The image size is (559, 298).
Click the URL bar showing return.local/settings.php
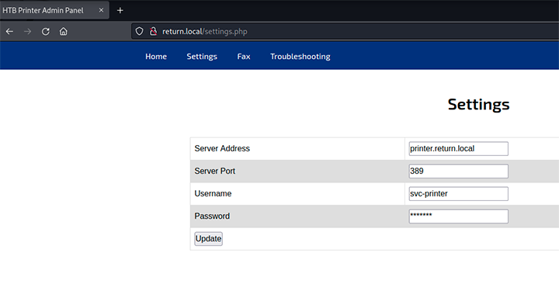[x=345, y=31]
